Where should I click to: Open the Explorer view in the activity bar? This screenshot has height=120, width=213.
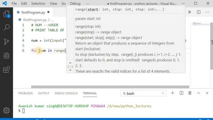click(x=6, y=14)
